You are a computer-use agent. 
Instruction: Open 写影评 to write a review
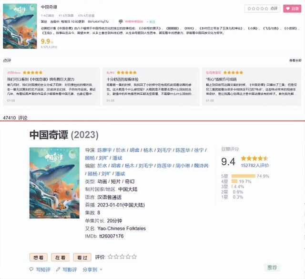click(70, 269)
